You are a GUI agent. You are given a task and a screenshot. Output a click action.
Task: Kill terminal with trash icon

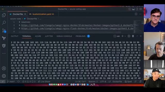click(133, 36)
